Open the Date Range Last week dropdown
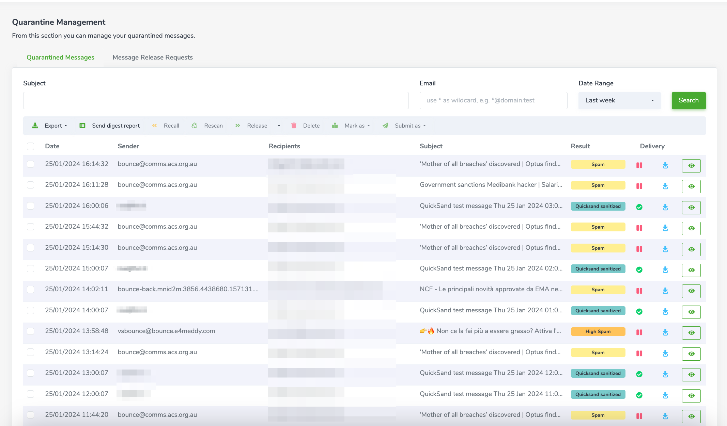The height and width of the screenshot is (426, 727). pyautogui.click(x=619, y=100)
